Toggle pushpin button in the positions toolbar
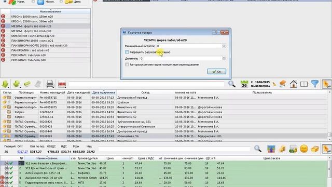Image resolution: width=332 pixels, height=187 pixels. click(326, 149)
